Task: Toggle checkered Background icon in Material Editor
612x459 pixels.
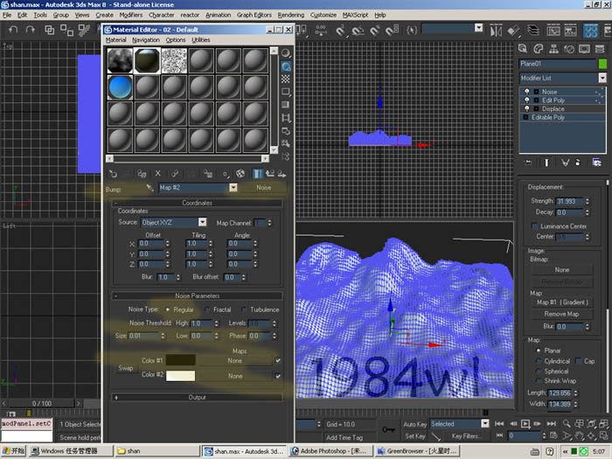Action: coord(286,79)
